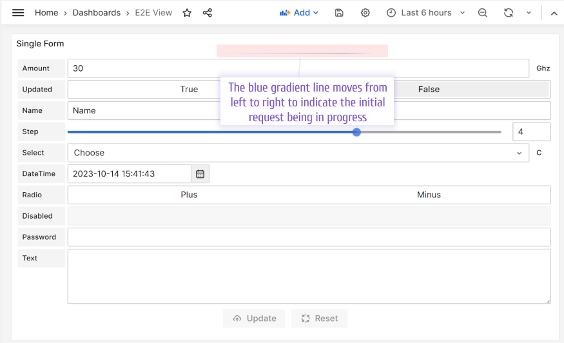Navigate to Dashboards breadcrumb
The image size is (564, 343).
(x=97, y=13)
